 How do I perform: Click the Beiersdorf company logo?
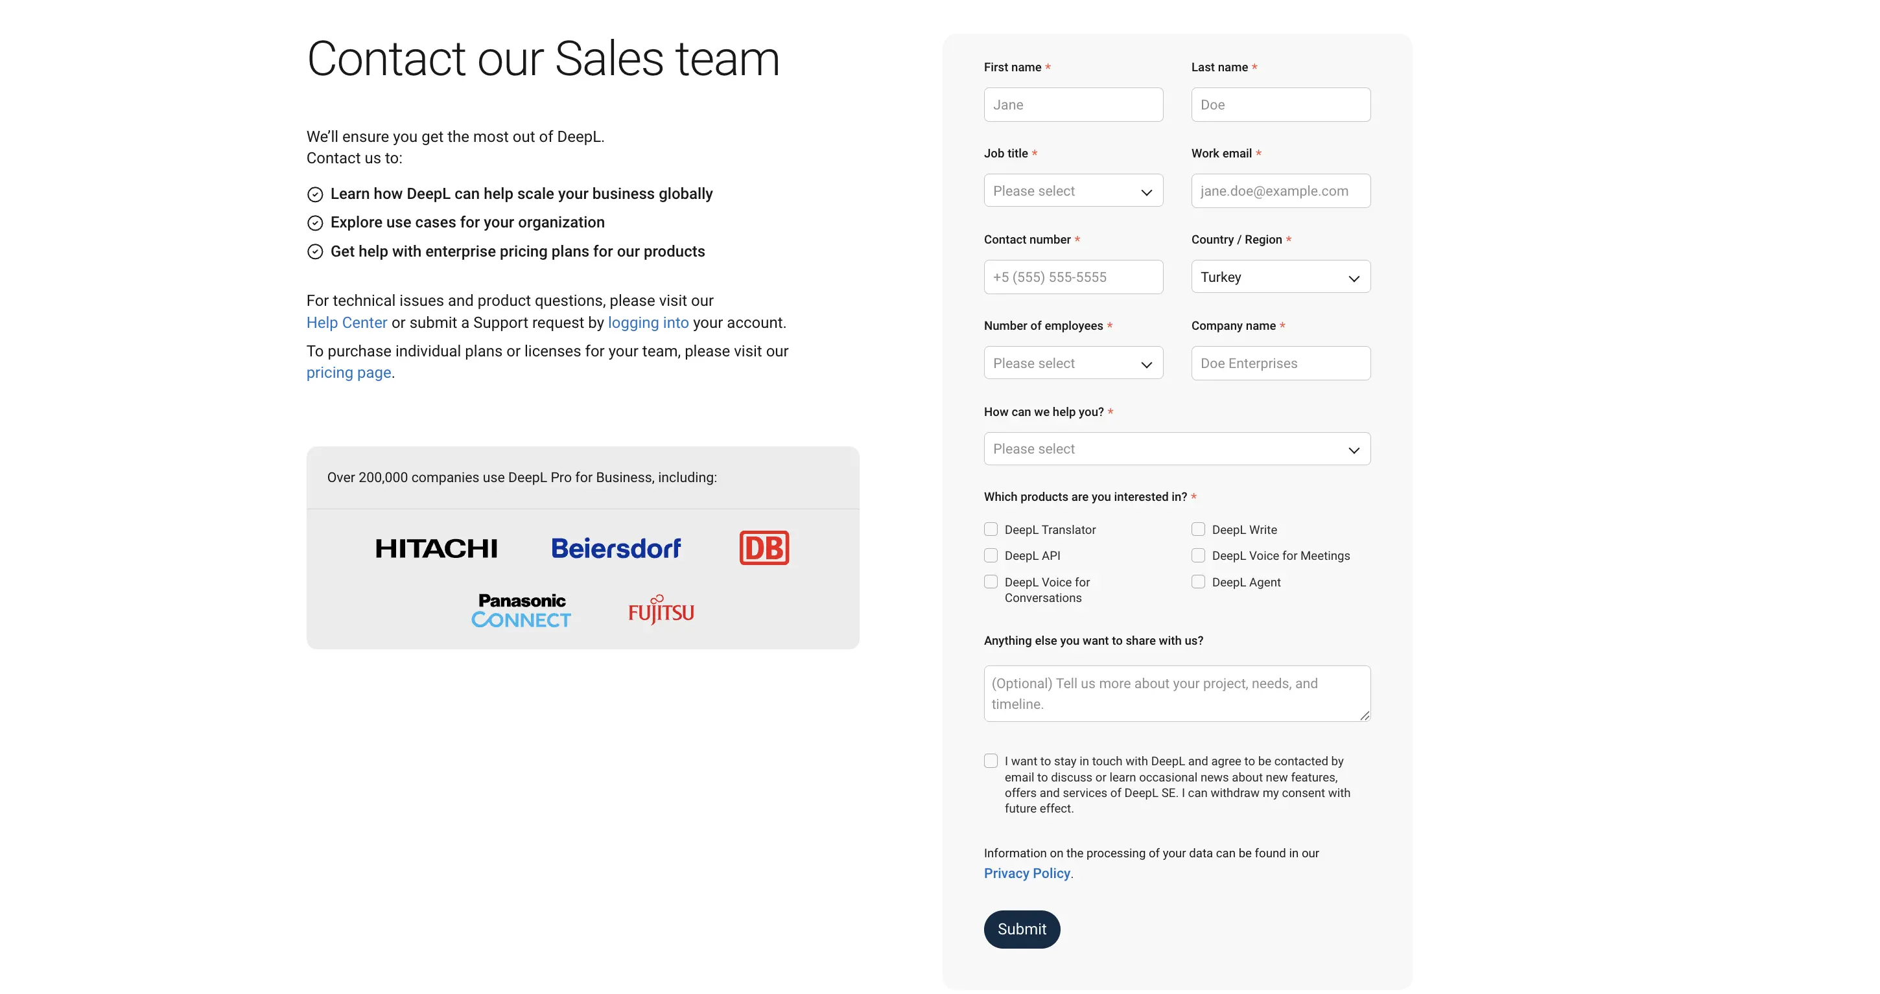tap(617, 548)
